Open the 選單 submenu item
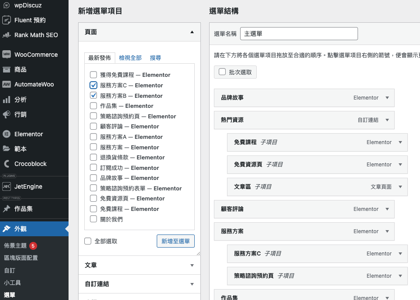420x300 pixels. [10, 295]
